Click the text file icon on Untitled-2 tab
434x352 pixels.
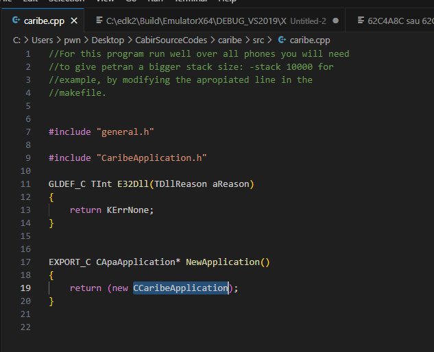tap(99, 21)
